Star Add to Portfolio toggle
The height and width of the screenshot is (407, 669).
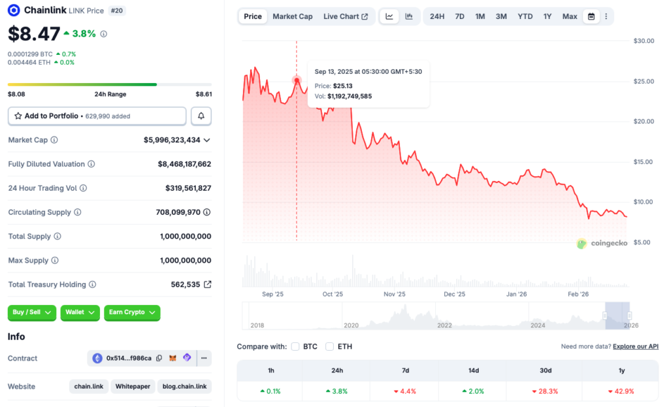coord(18,116)
